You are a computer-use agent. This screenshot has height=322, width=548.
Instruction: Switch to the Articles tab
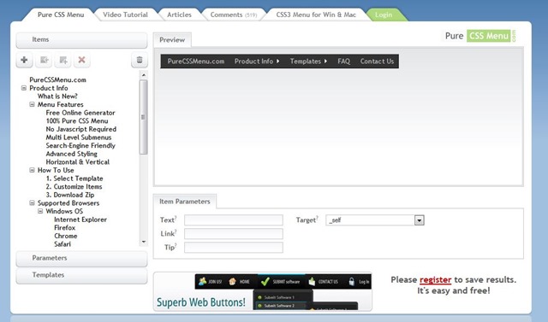pos(179,15)
